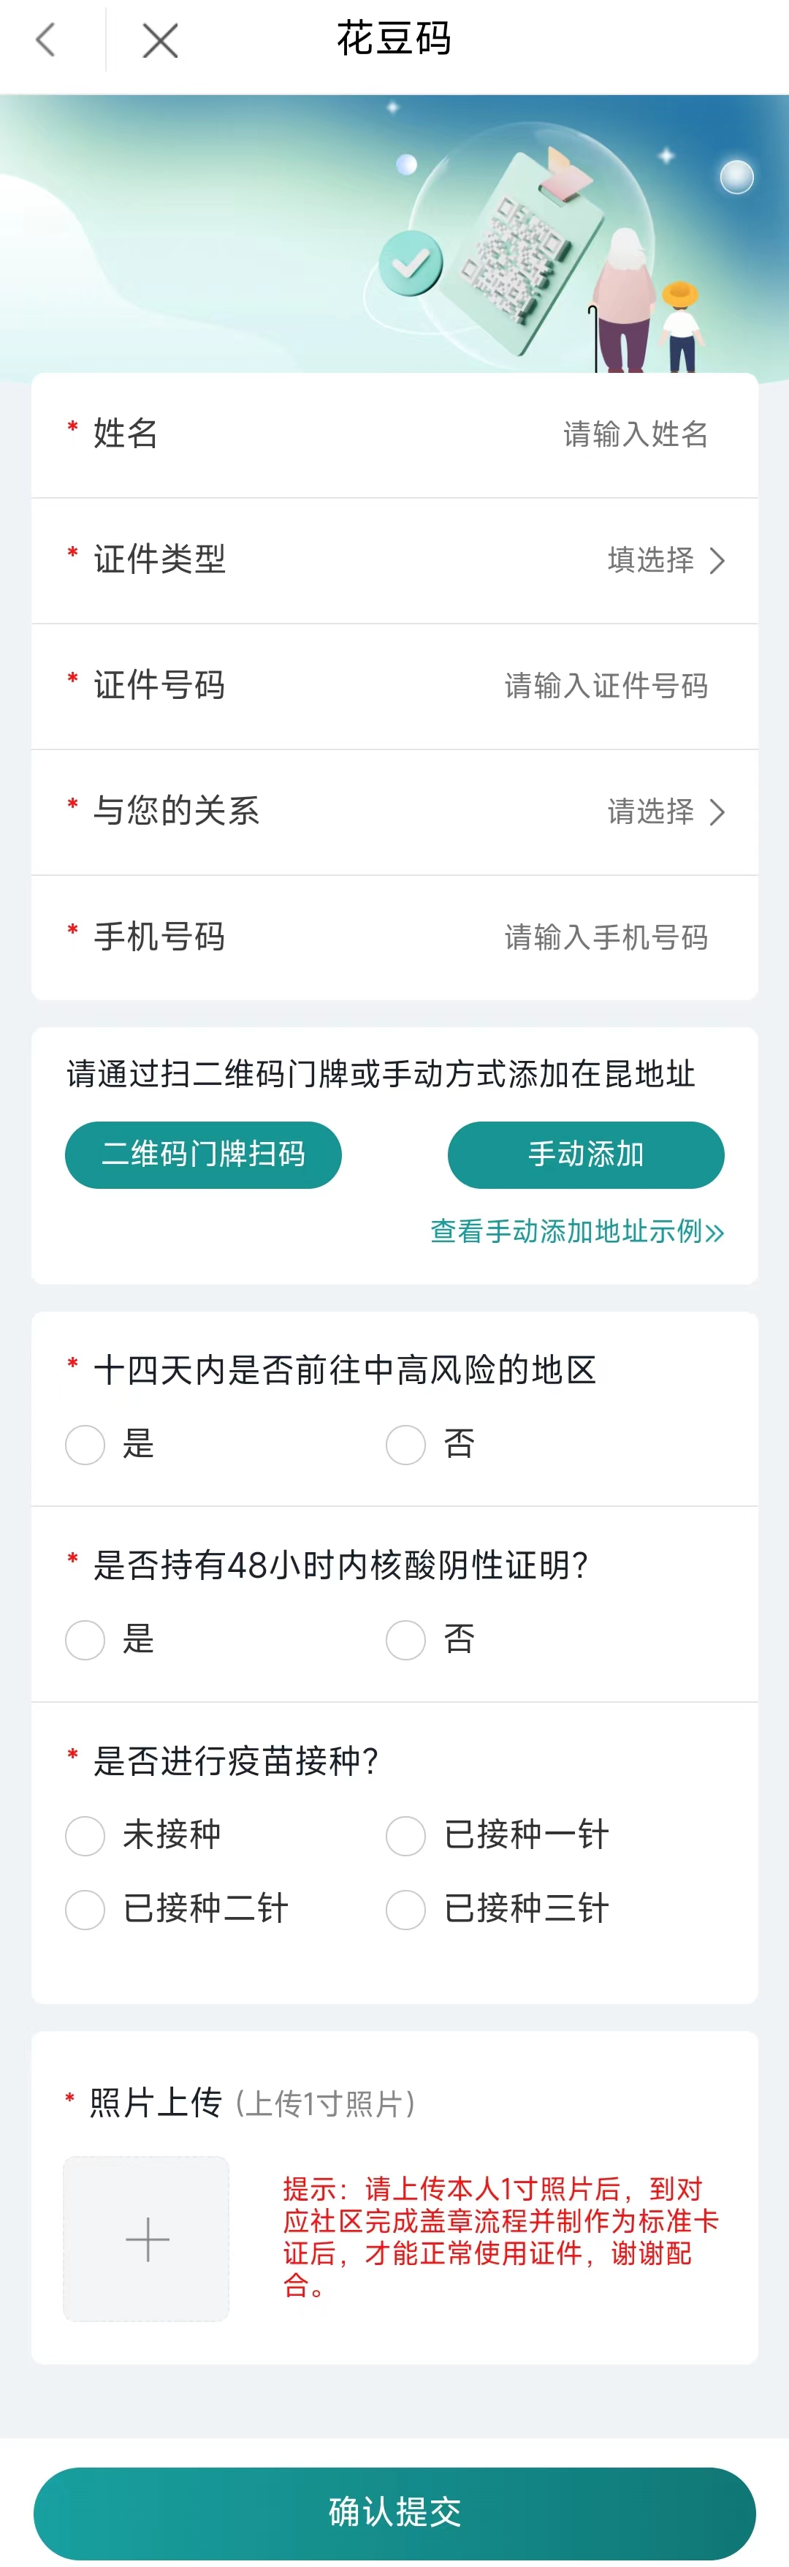Screen dimensions: 789x2567
Task: Select 否 for visiting high-risk areas
Action: point(406,1444)
